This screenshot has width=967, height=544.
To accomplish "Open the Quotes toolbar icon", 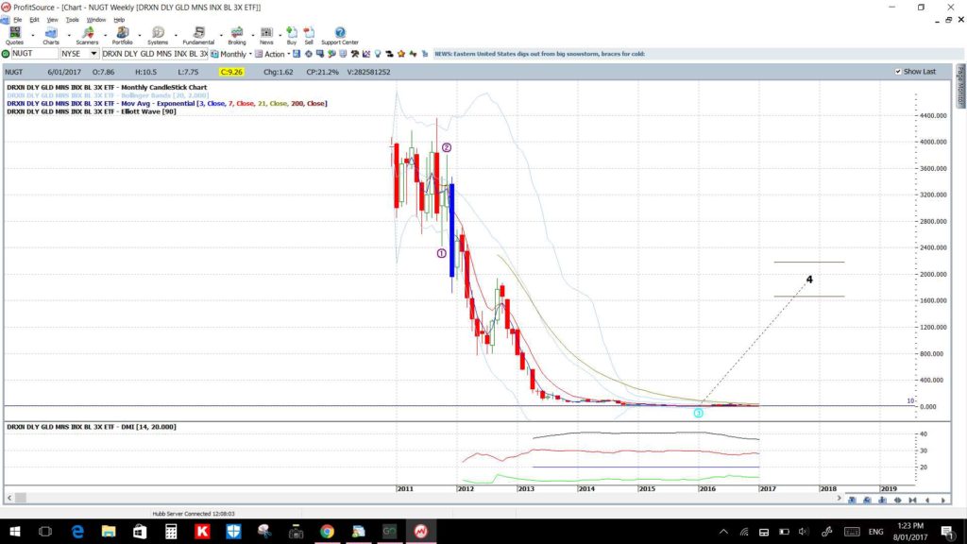I will (x=15, y=36).
